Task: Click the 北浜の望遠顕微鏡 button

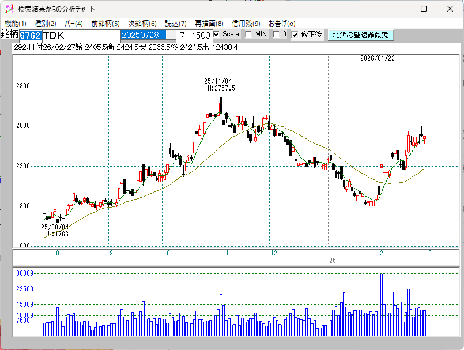Action: [360, 35]
